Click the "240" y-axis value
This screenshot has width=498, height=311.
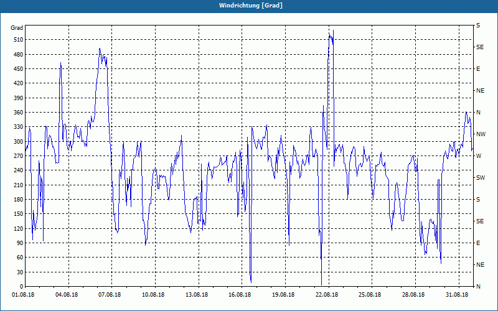point(19,170)
